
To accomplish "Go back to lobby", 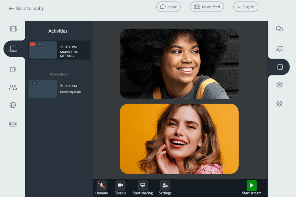I will click(26, 9).
